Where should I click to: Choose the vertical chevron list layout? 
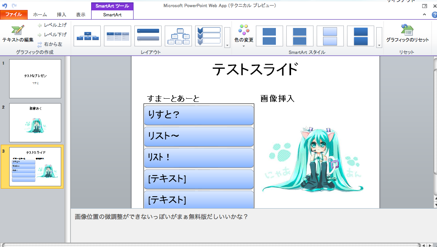[x=209, y=36]
